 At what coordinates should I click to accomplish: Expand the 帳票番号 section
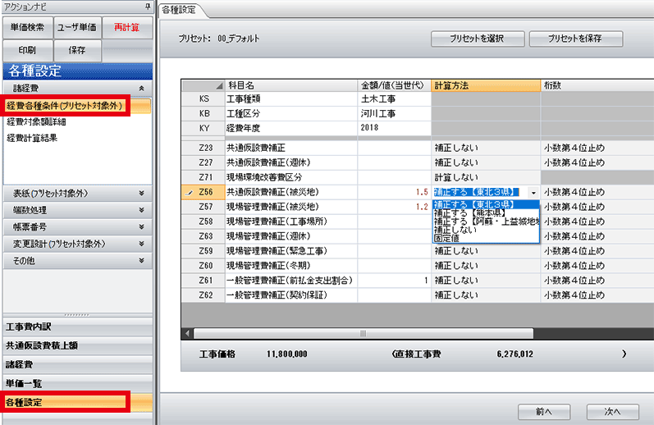pyautogui.click(x=141, y=226)
